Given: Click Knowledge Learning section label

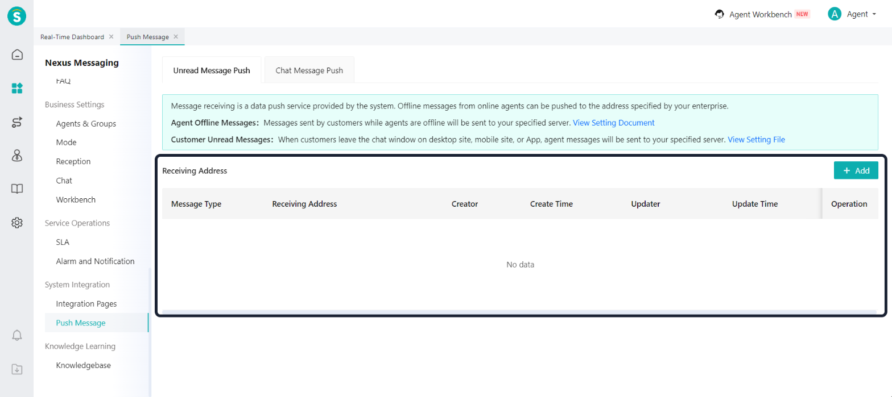Looking at the screenshot, I should 80,346.
